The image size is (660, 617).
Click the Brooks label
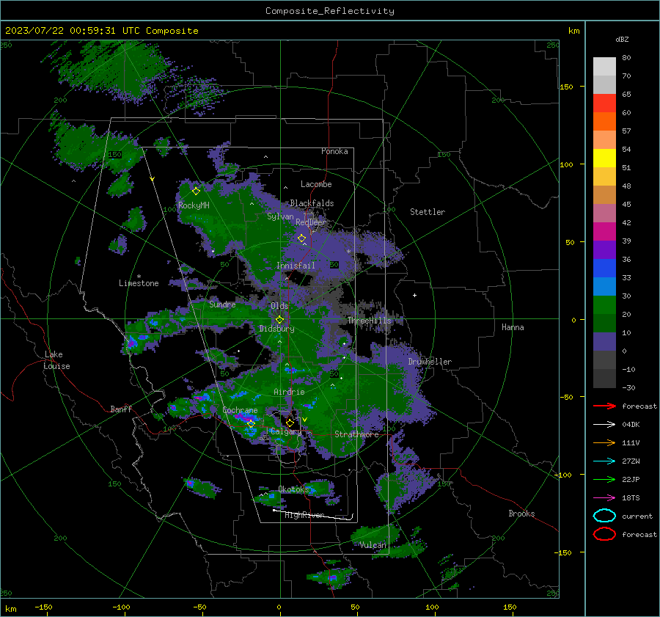pos(521,514)
